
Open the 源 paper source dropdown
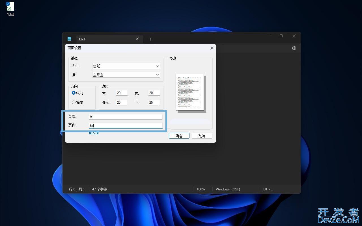coord(126,75)
